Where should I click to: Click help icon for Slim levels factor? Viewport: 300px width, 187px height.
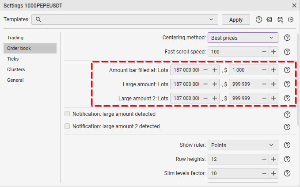point(287,173)
